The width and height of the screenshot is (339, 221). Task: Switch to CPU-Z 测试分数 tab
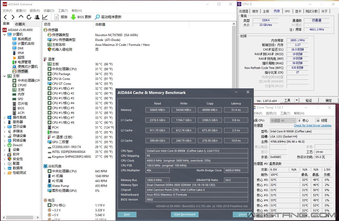[311, 11]
